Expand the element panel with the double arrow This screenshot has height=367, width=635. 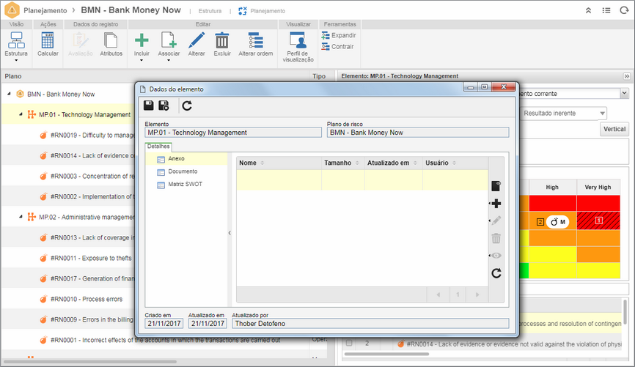click(626, 76)
